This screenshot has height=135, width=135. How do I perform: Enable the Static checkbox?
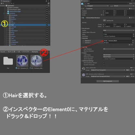coord(128,4)
